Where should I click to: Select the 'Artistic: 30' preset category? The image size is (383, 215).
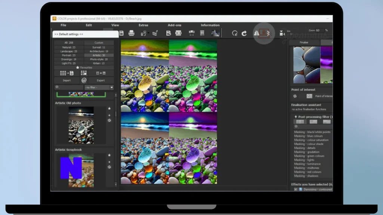(x=99, y=55)
